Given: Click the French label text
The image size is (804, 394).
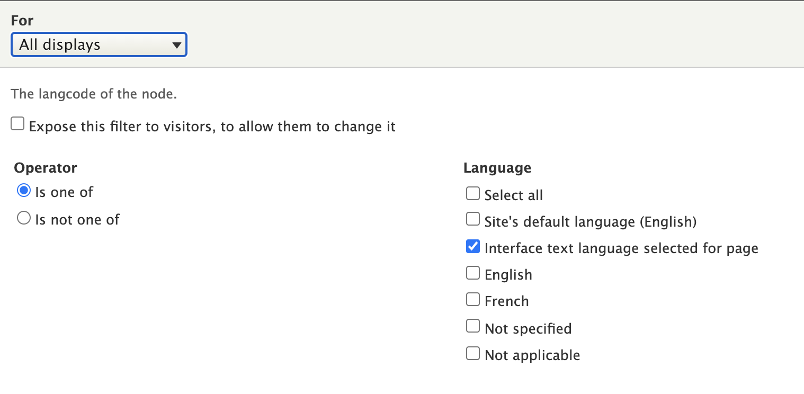Looking at the screenshot, I should click(x=506, y=300).
